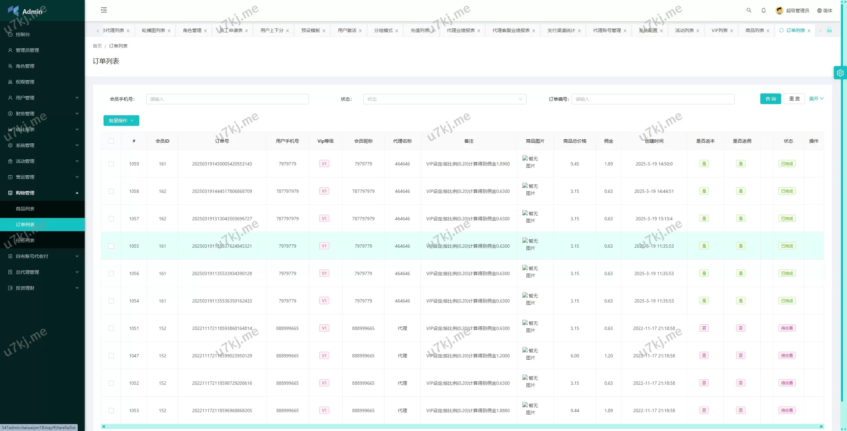
Task: Click the search magnifier icon in the header
Action: [749, 10]
